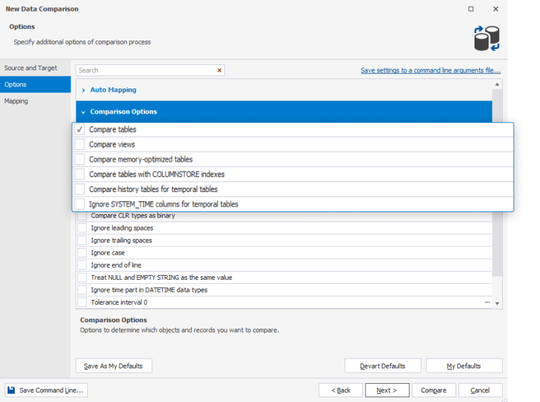Maximize the New Data Comparison window
This screenshot has width=540, height=402.
pyautogui.click(x=471, y=9)
